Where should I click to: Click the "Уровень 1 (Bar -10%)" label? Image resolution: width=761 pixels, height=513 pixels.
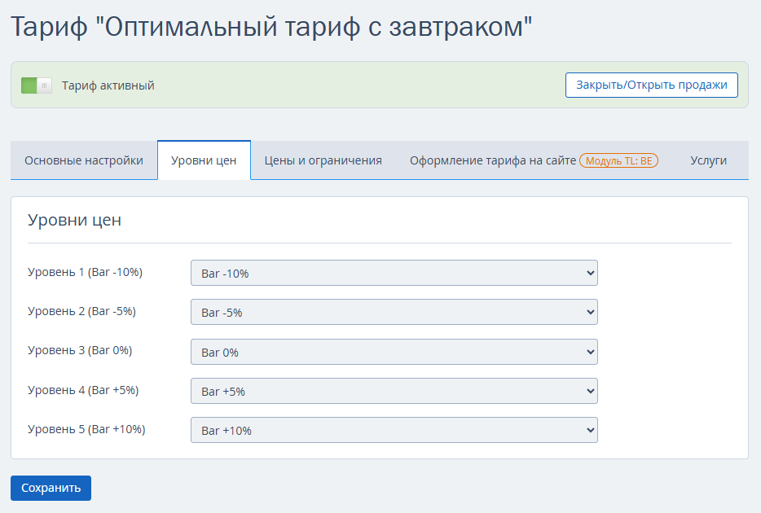(85, 272)
